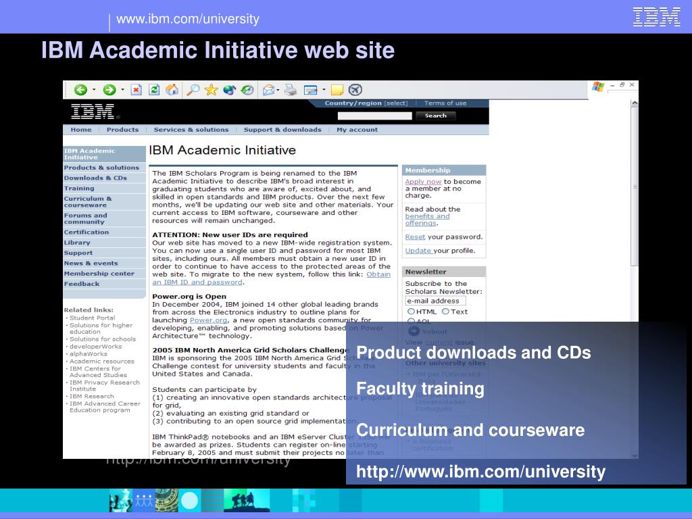Open Support in the left sidebar
The width and height of the screenshot is (692, 519).
pos(104,253)
